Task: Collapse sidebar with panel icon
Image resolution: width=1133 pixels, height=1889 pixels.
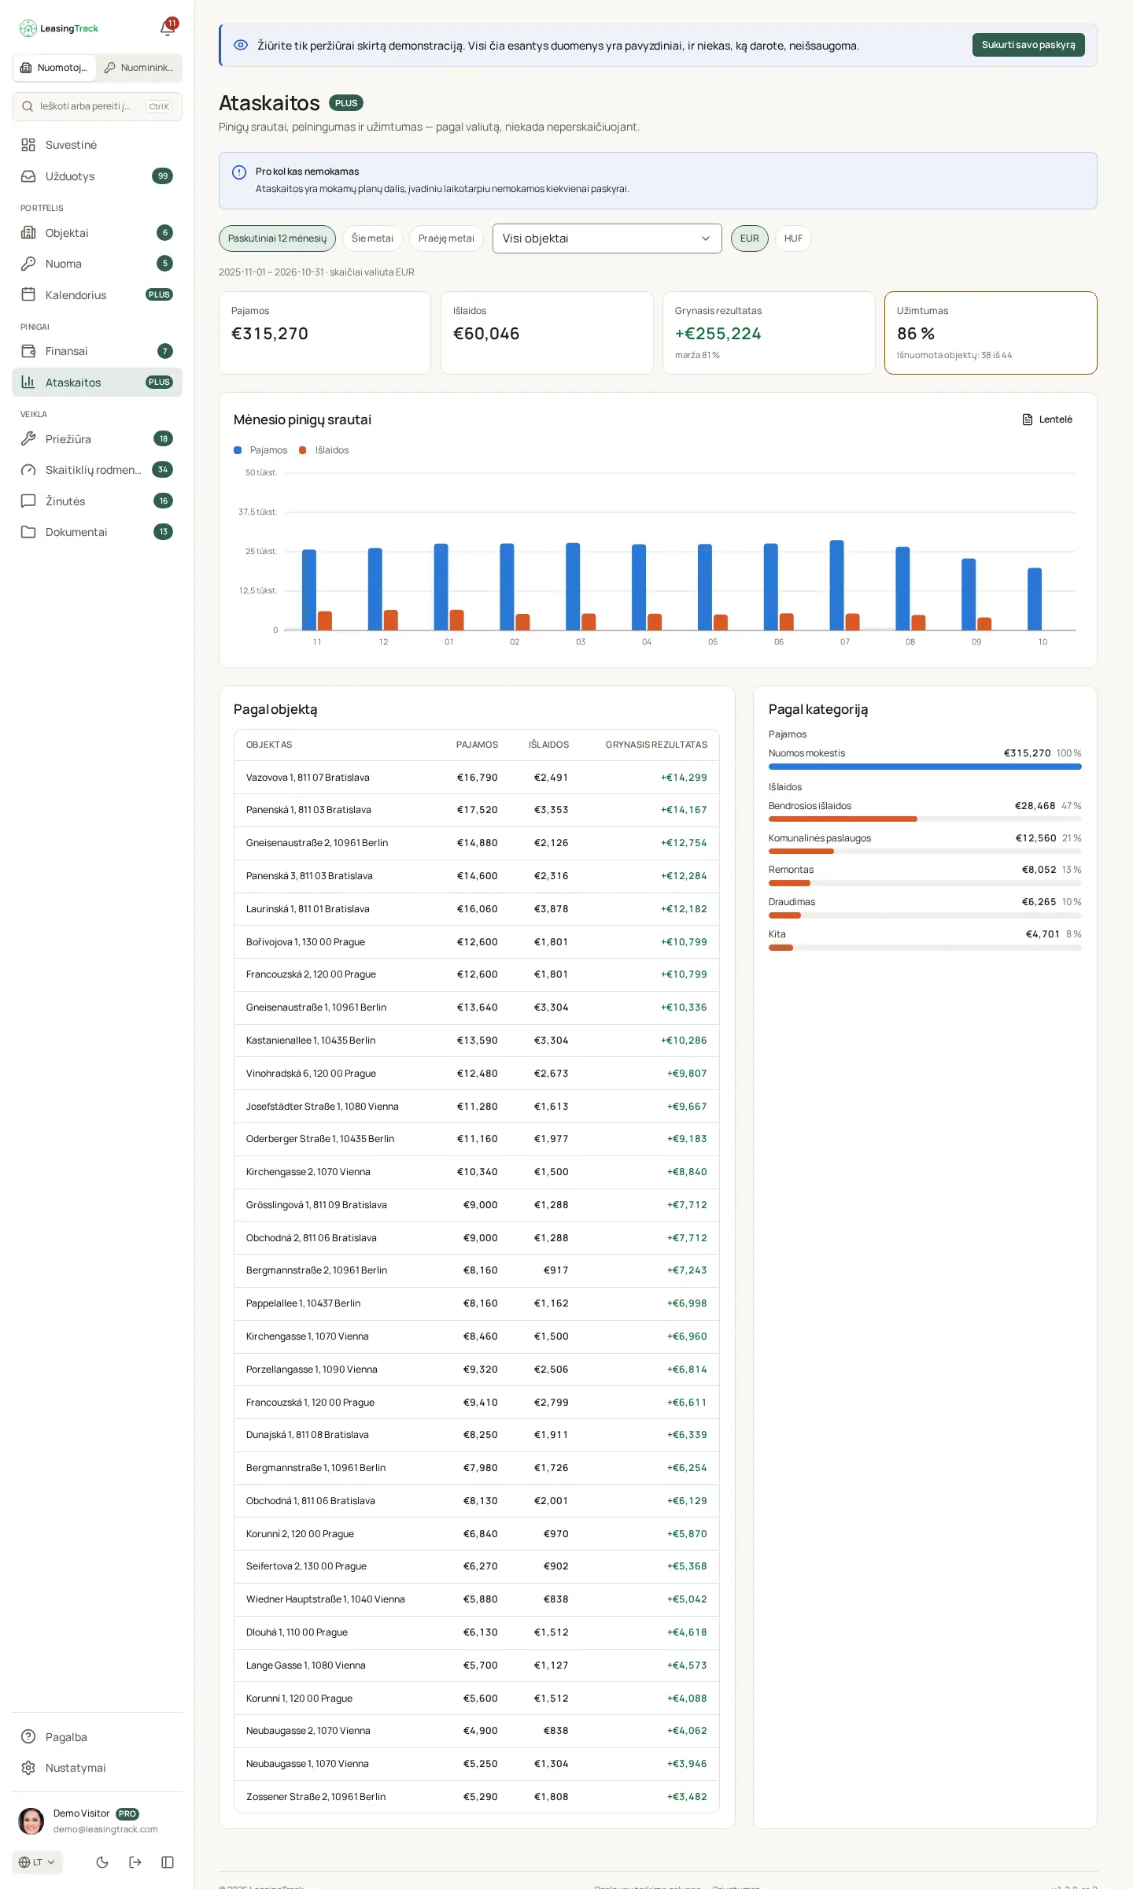Action: tap(168, 1862)
